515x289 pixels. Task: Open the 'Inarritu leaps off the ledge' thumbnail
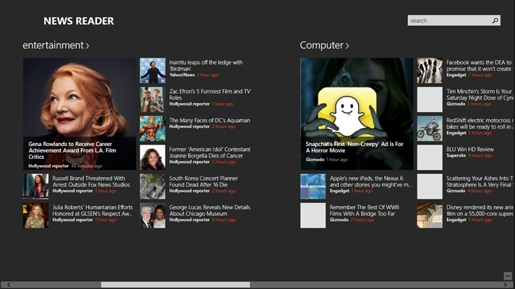(x=153, y=71)
